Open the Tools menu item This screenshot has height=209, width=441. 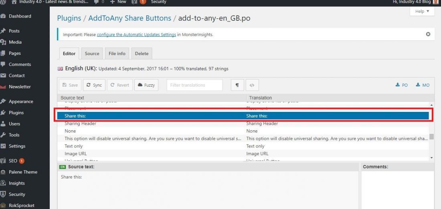[x=14, y=135]
